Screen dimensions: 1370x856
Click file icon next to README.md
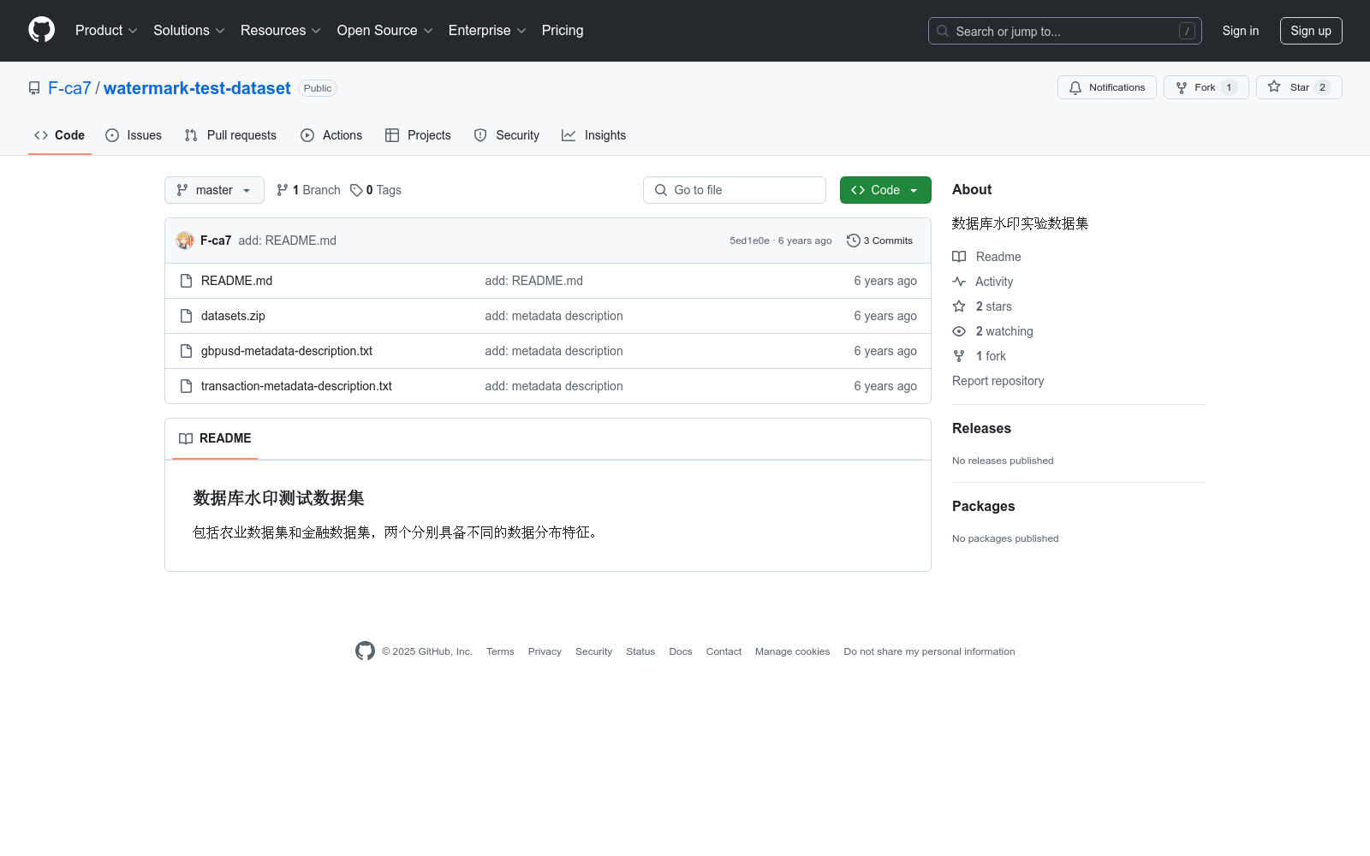pos(186,281)
